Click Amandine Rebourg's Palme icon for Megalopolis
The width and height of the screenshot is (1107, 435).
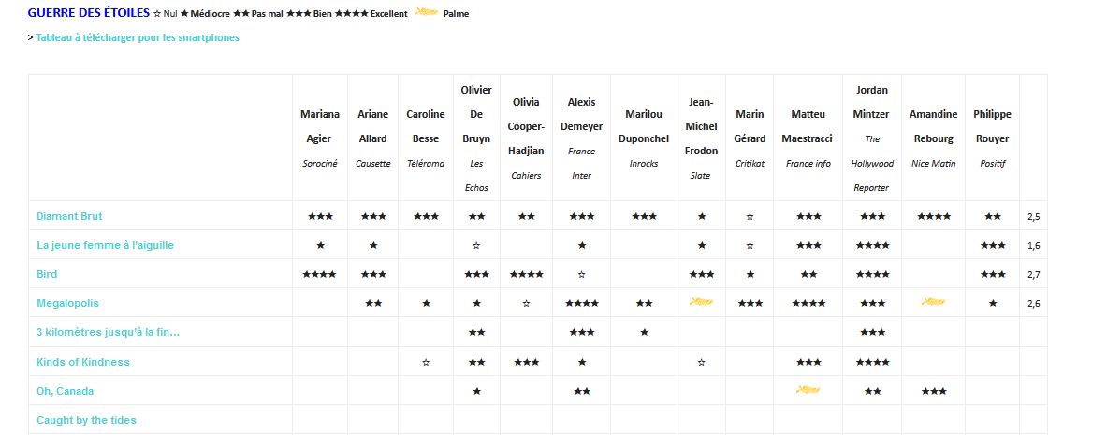tap(933, 302)
